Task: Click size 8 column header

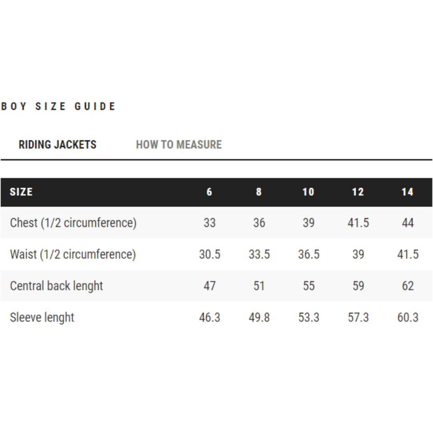Action: [259, 192]
